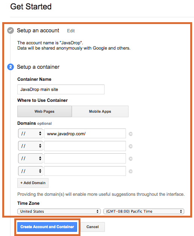Image resolution: width=194 pixels, height=236 pixels.
Task: Remove the second domain row via x icon
Action: (x=130, y=146)
